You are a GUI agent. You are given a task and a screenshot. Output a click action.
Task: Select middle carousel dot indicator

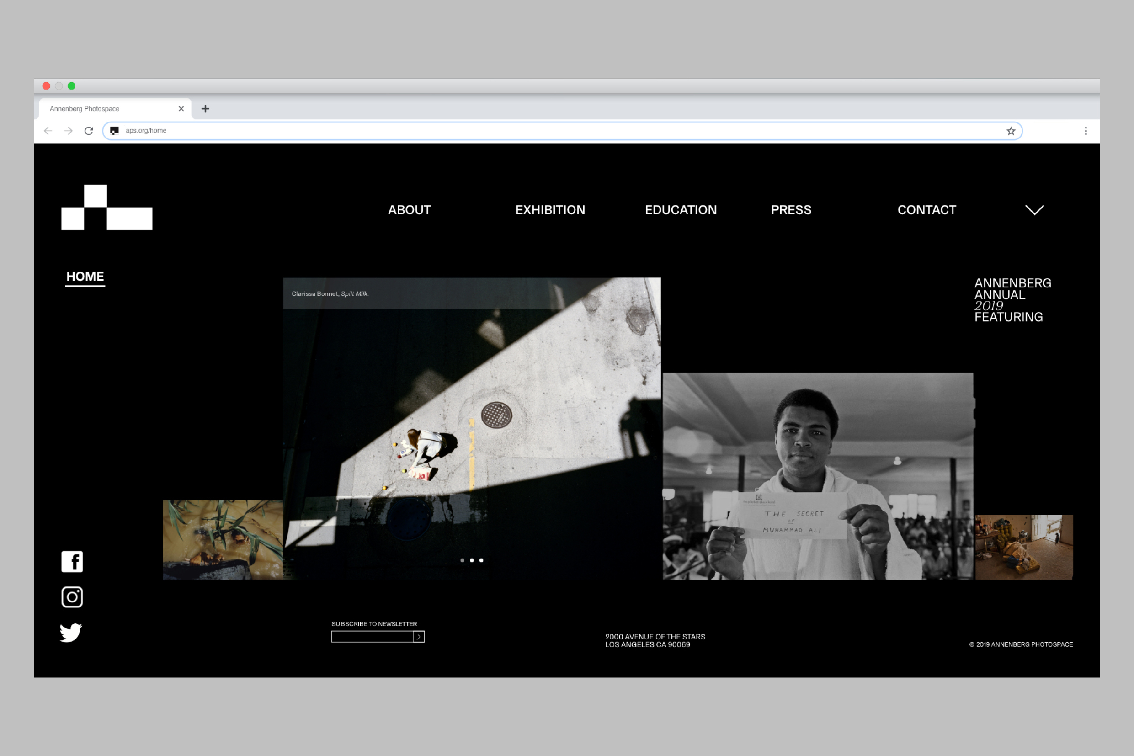click(472, 560)
